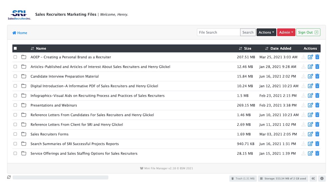Toggle the select-all checkbox in header

[15, 48]
